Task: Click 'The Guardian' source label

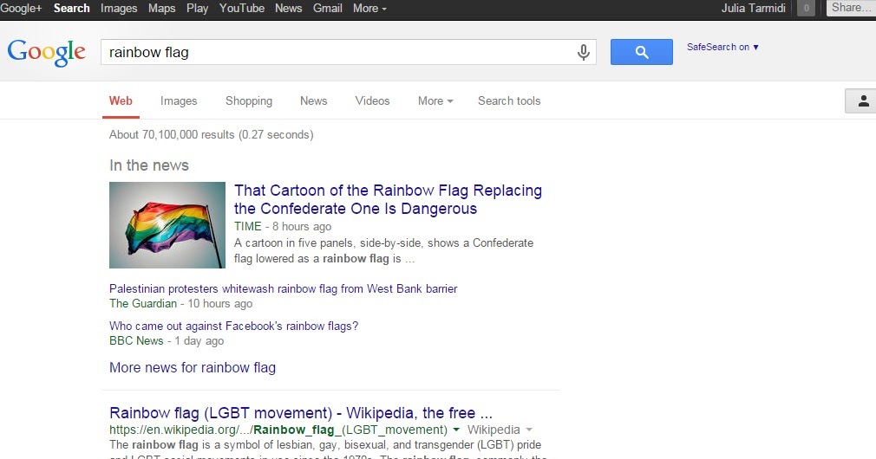Action: 143,303
